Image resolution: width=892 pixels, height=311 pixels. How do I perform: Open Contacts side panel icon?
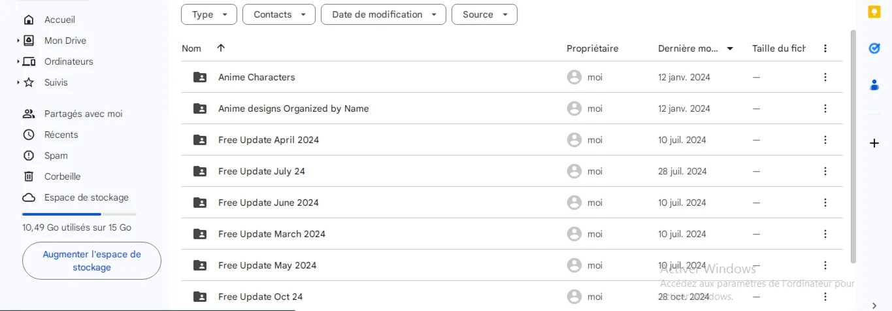click(874, 85)
